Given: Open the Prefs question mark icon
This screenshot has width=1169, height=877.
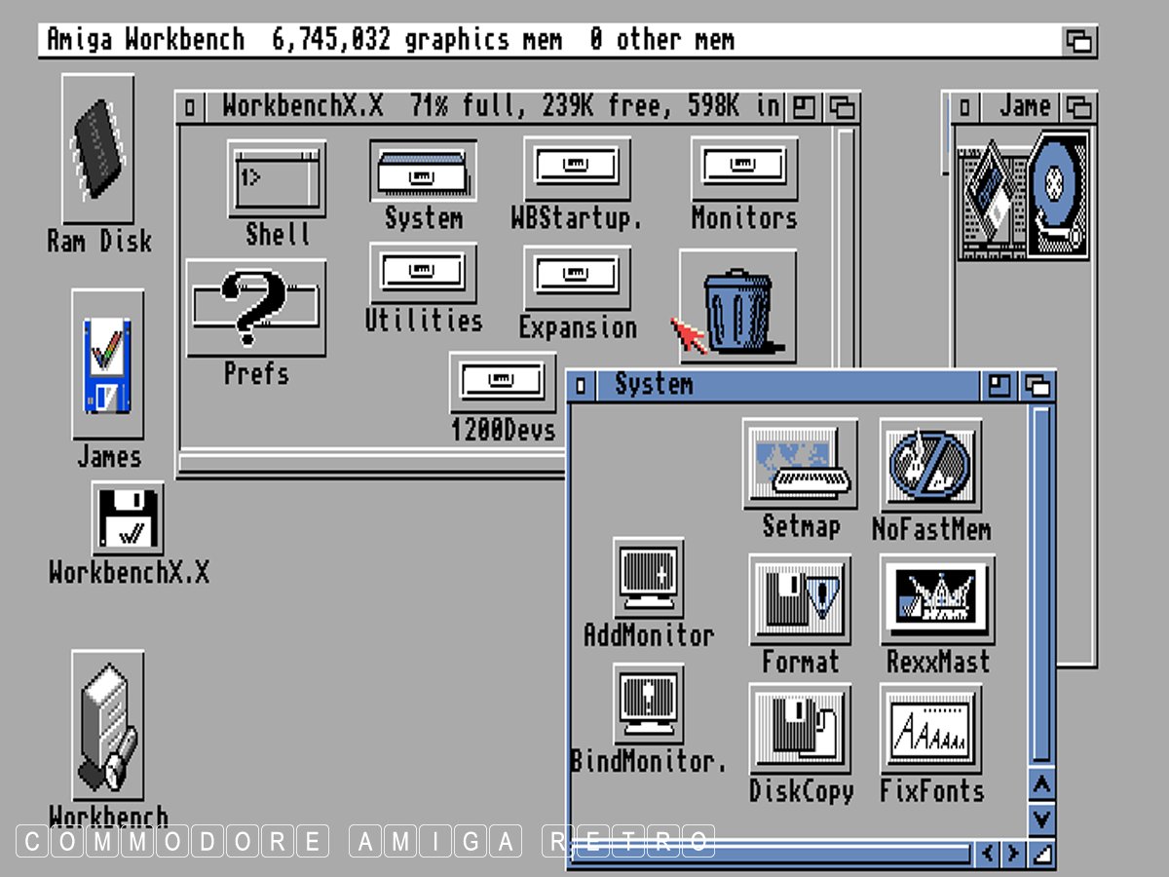Looking at the screenshot, I should [255, 308].
